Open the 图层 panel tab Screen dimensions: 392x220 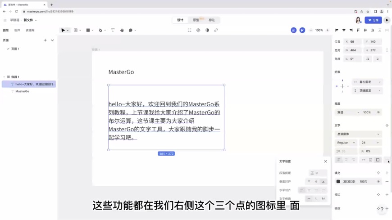[x=6, y=30]
